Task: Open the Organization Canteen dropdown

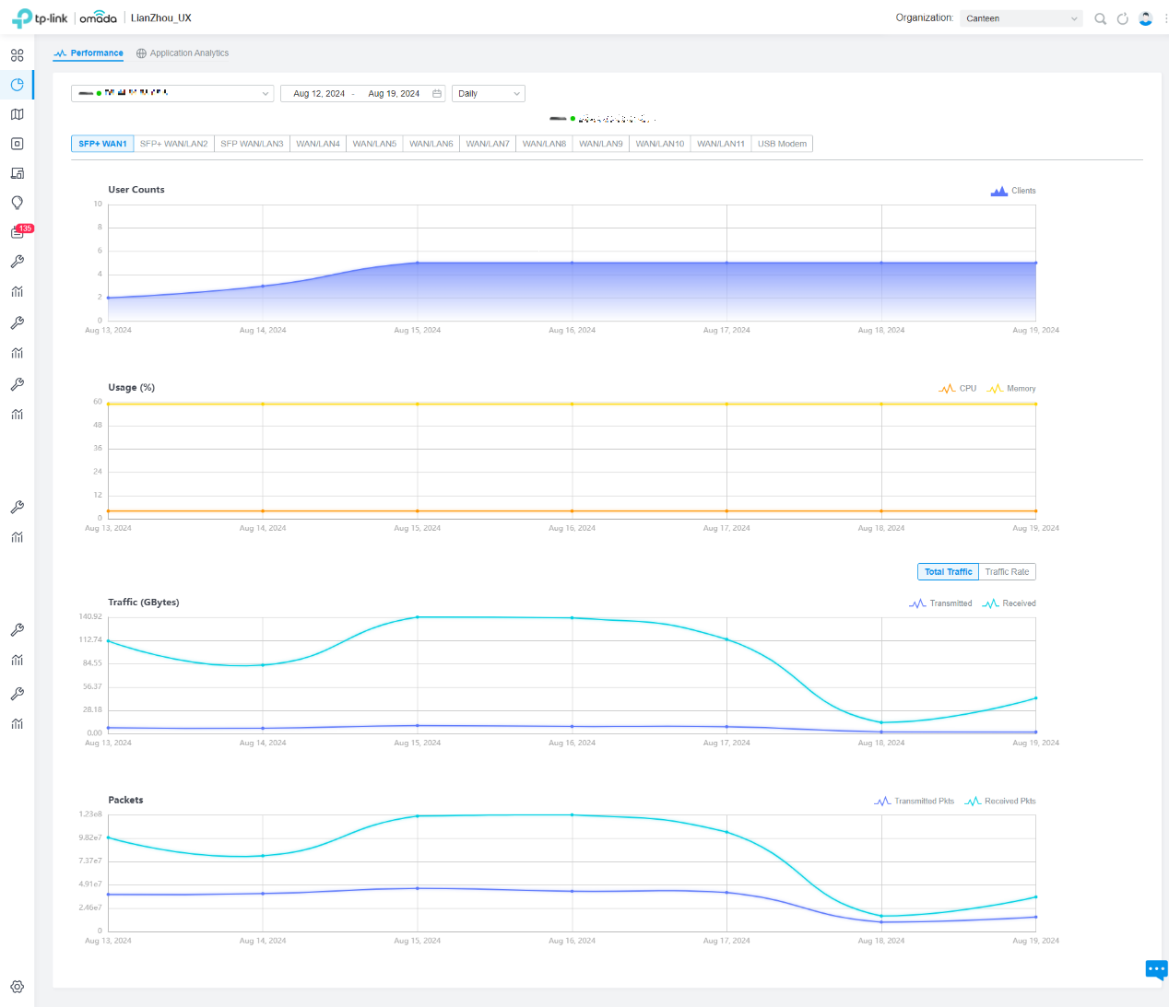Action: click(x=1021, y=18)
